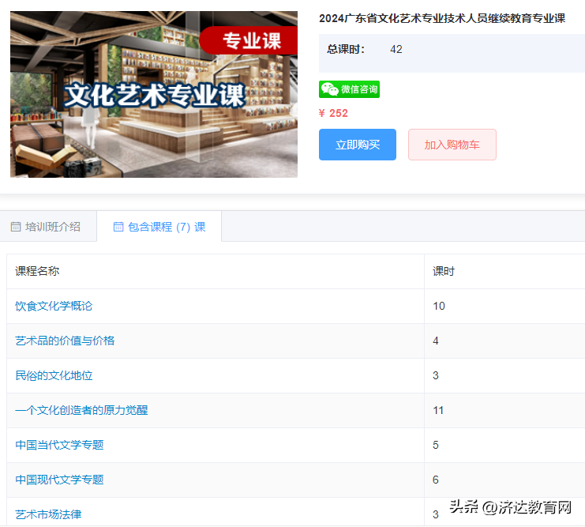
Task: Click the 立即购买 button
Action: [x=358, y=145]
